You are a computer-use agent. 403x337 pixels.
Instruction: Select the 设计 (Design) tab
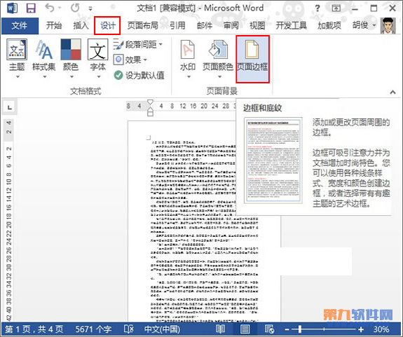[x=107, y=25]
